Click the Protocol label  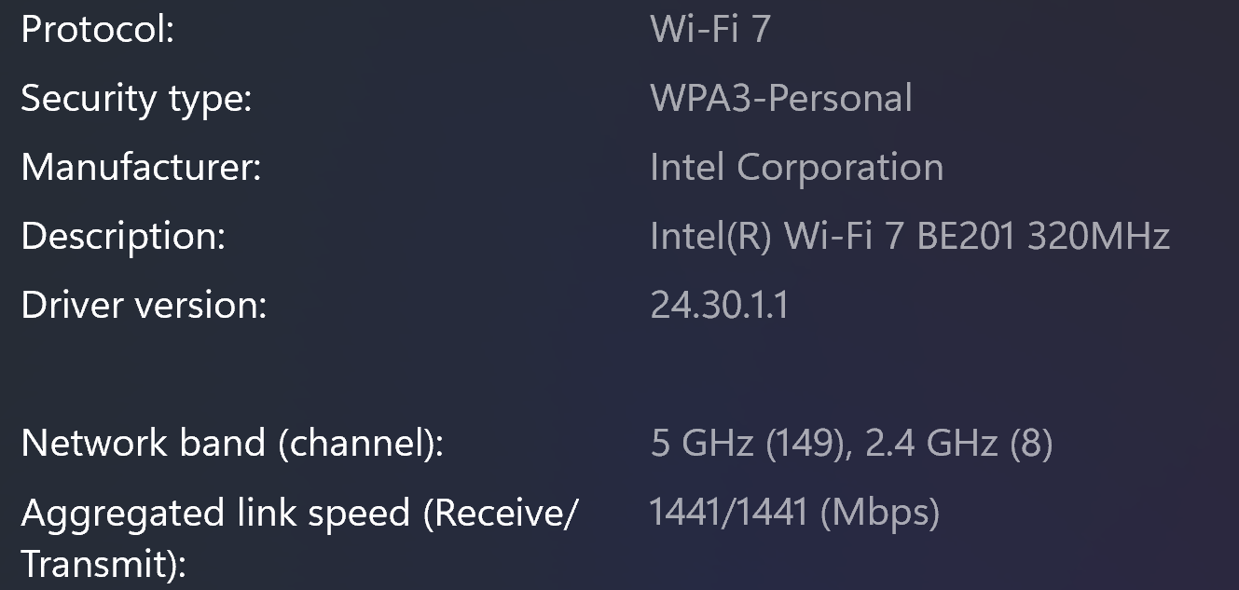click(98, 30)
